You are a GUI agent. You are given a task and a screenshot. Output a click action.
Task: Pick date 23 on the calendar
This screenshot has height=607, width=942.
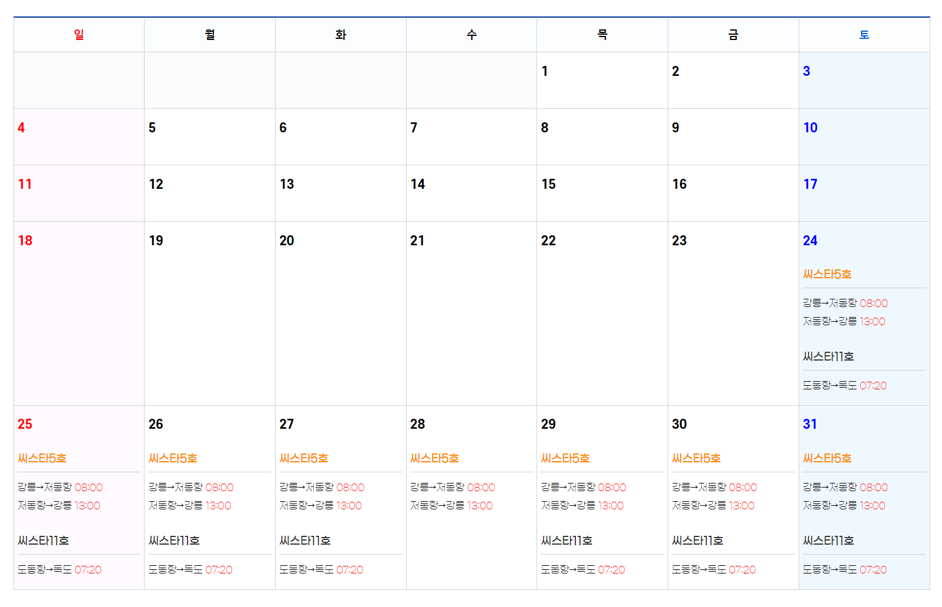pos(679,241)
